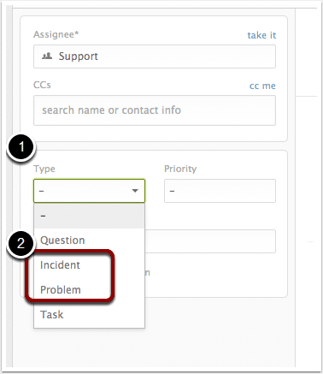Click the Type dropdown arrow
Image resolution: width=323 pixels, height=374 pixels.
point(135,191)
